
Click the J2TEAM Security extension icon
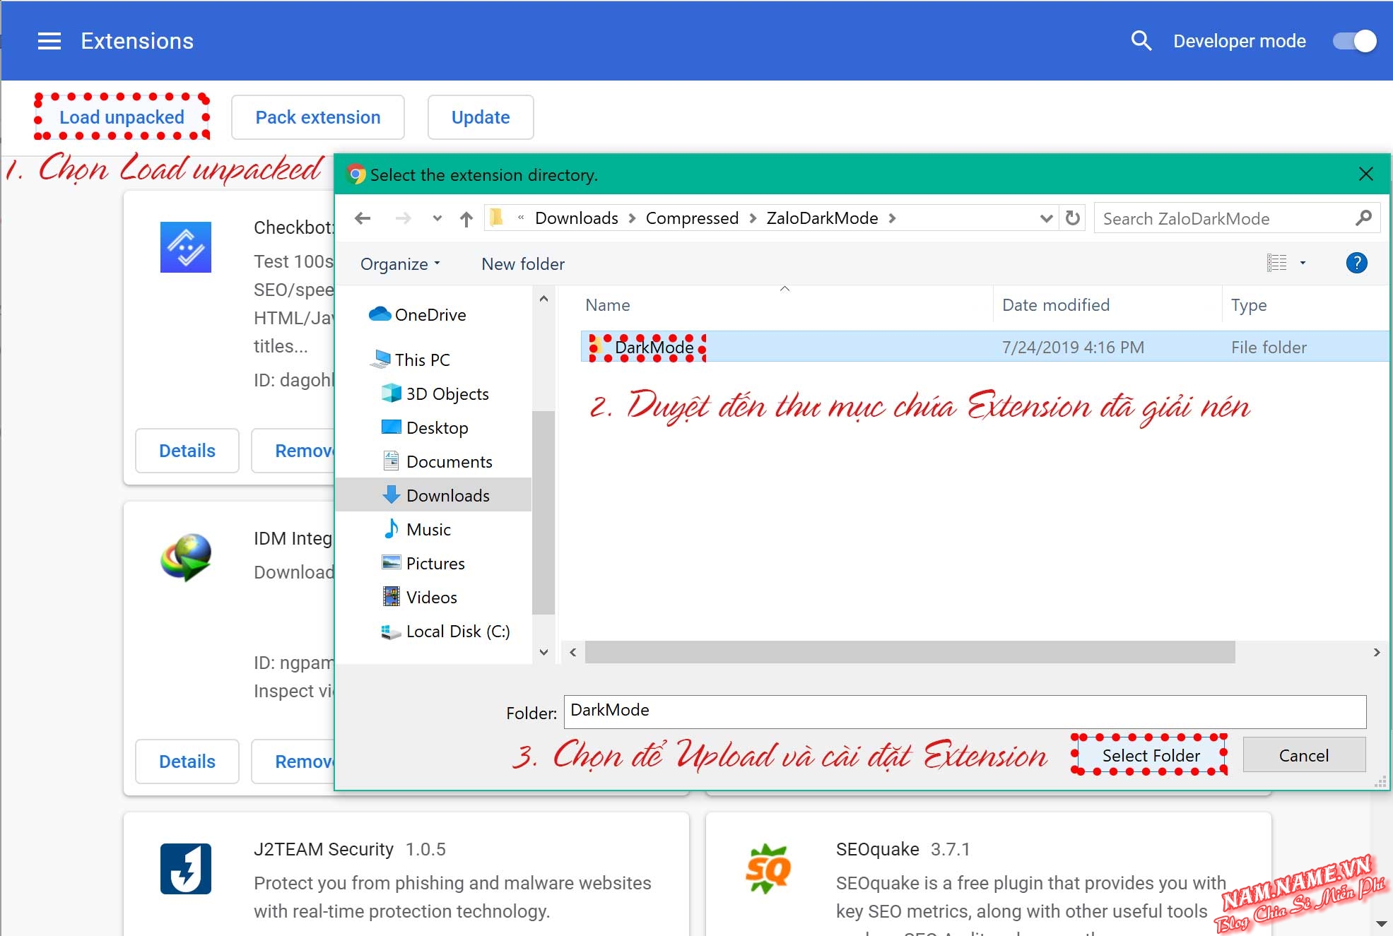186,868
